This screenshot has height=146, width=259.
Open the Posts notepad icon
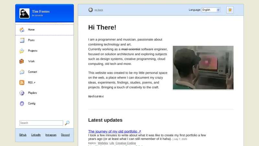pyautogui.click(x=22, y=40)
